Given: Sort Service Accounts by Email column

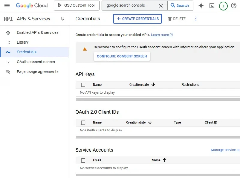Looking at the screenshot, I should [x=97, y=160].
